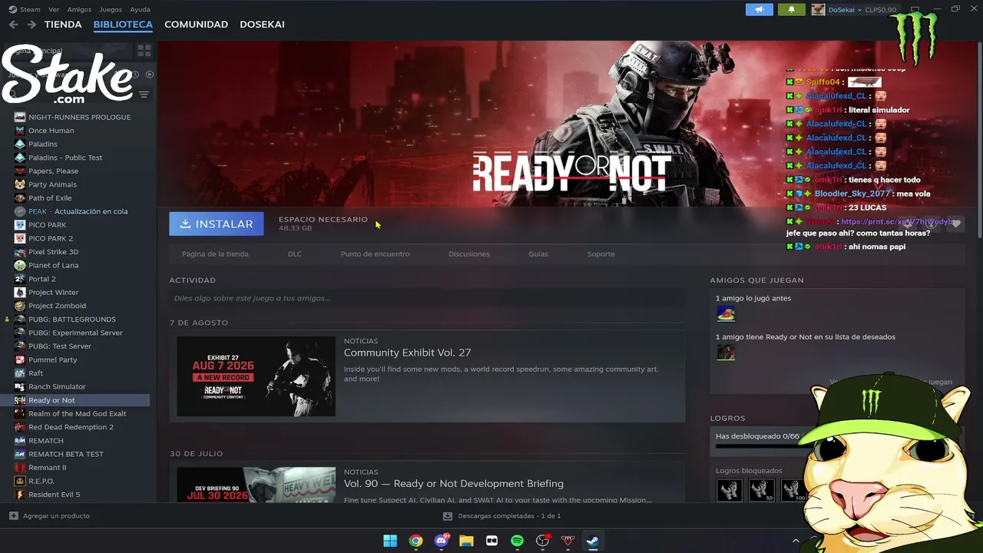Open the Amigos menu
Viewport: 983px width, 553px height.
coord(79,10)
